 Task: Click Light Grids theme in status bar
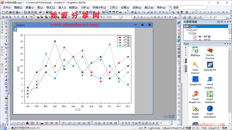154,128
